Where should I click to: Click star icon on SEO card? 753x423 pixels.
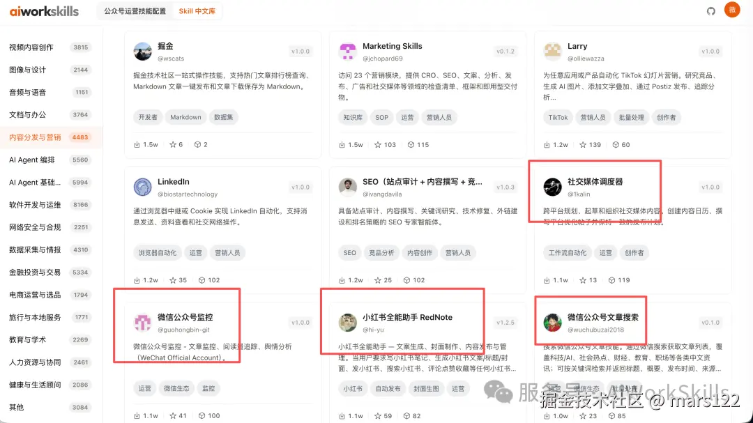[378, 280]
